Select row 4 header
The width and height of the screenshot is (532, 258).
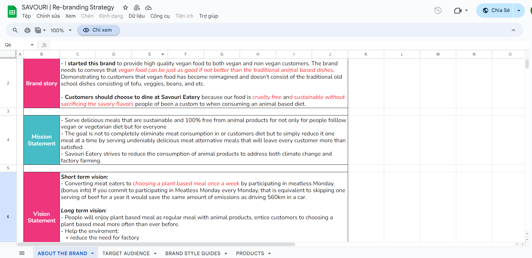click(x=8, y=140)
